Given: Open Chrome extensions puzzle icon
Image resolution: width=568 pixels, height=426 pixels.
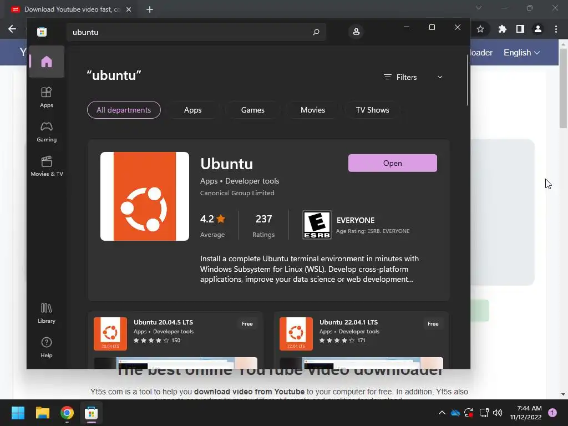Looking at the screenshot, I should point(502,29).
